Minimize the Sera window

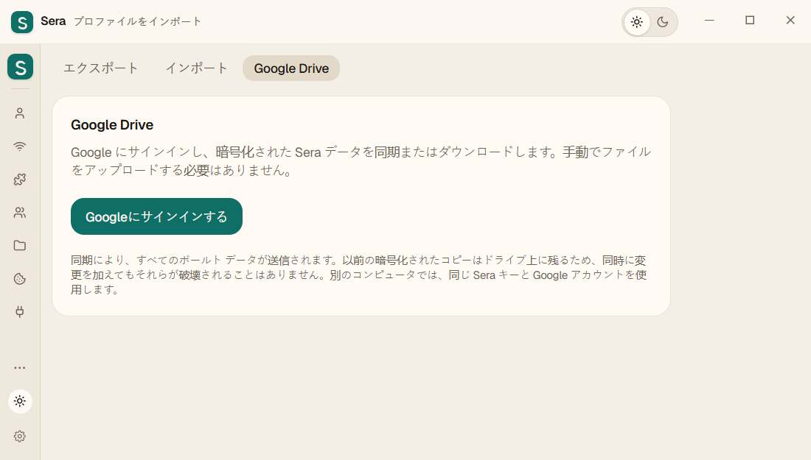(709, 21)
